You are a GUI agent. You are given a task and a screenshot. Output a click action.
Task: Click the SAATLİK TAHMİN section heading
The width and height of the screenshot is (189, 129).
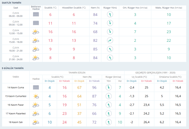coord(12,3)
